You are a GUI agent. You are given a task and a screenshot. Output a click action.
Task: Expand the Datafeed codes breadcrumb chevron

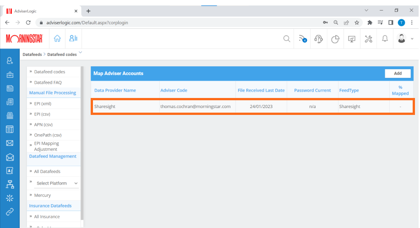(80, 53)
